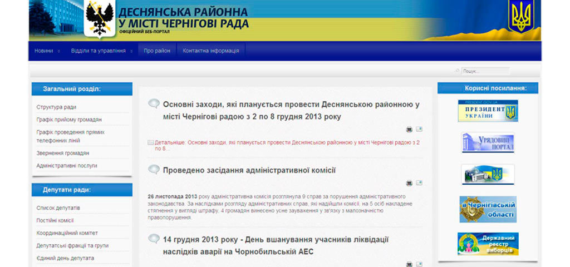
Task: Click document icon before the 'Детальніше' link
Action: point(150,142)
